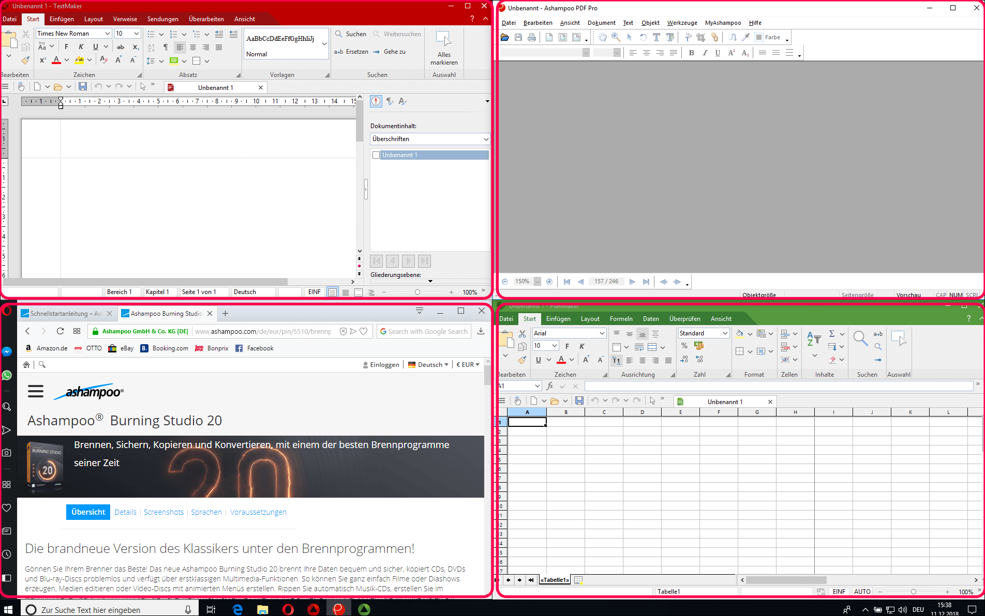Image resolution: width=985 pixels, height=616 pixels.
Task: Jump to last page in PDF Pro
Action: click(646, 282)
